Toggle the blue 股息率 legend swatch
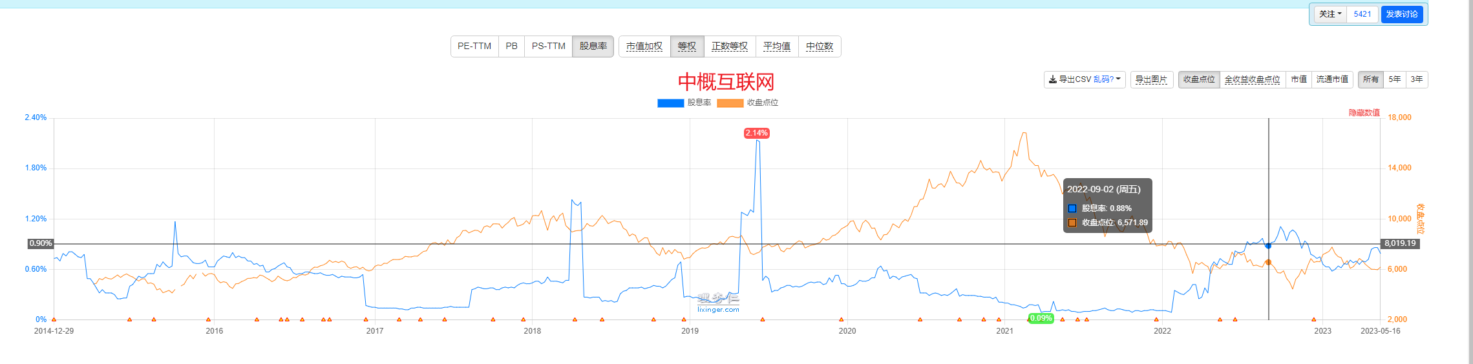Viewport: 1473px width, 364px height. tap(670, 103)
